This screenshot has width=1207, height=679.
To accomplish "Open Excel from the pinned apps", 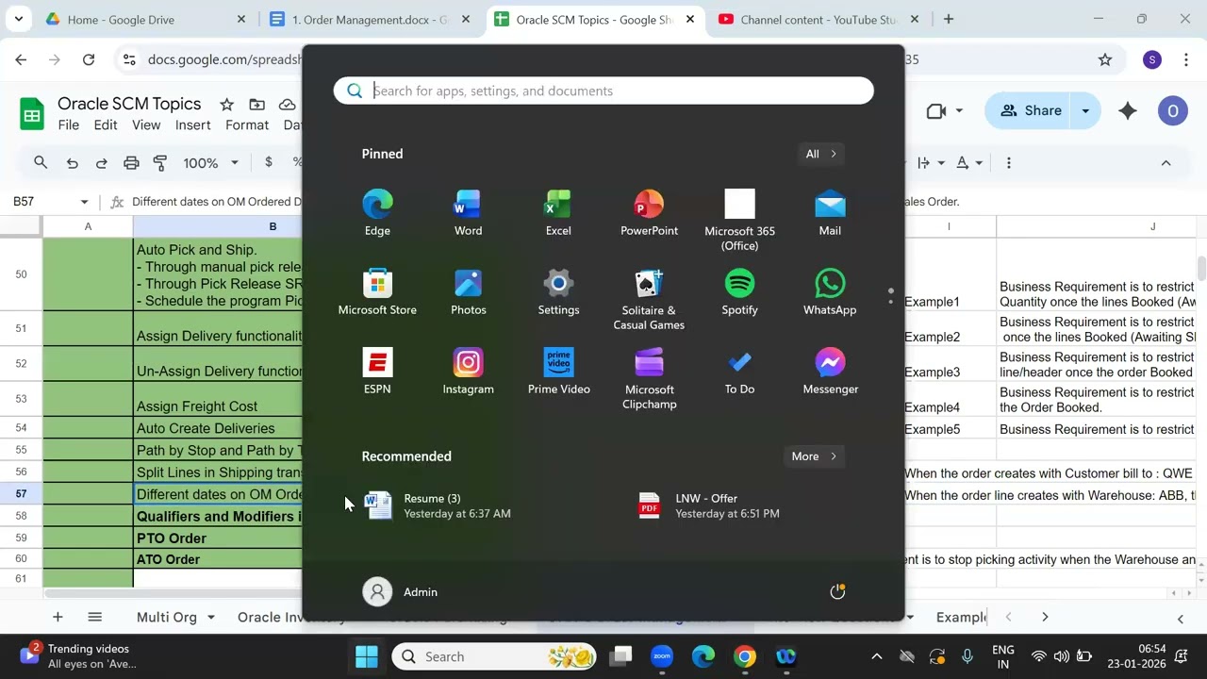I will click(x=558, y=213).
